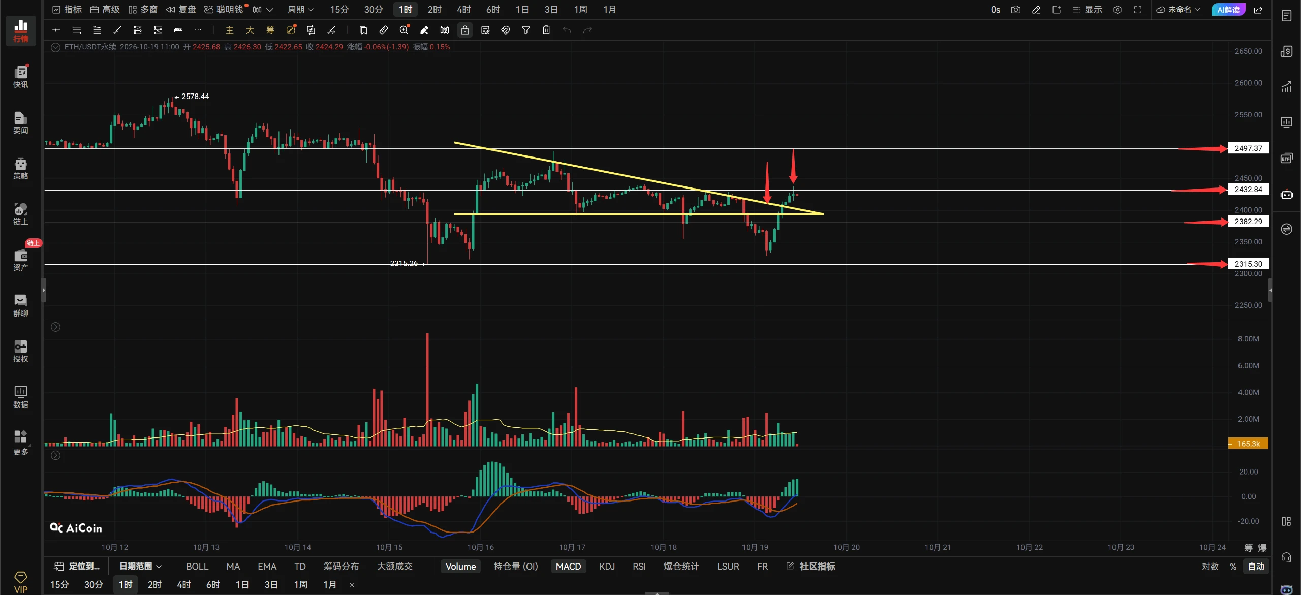
Task: Click the share arrow icon top right
Action: (1259, 10)
